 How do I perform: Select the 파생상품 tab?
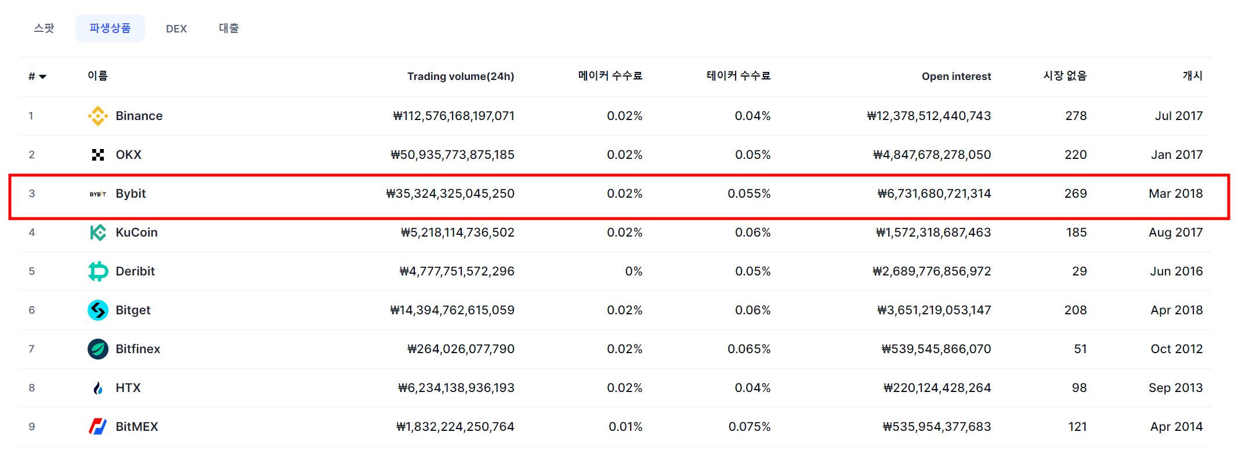[110, 28]
